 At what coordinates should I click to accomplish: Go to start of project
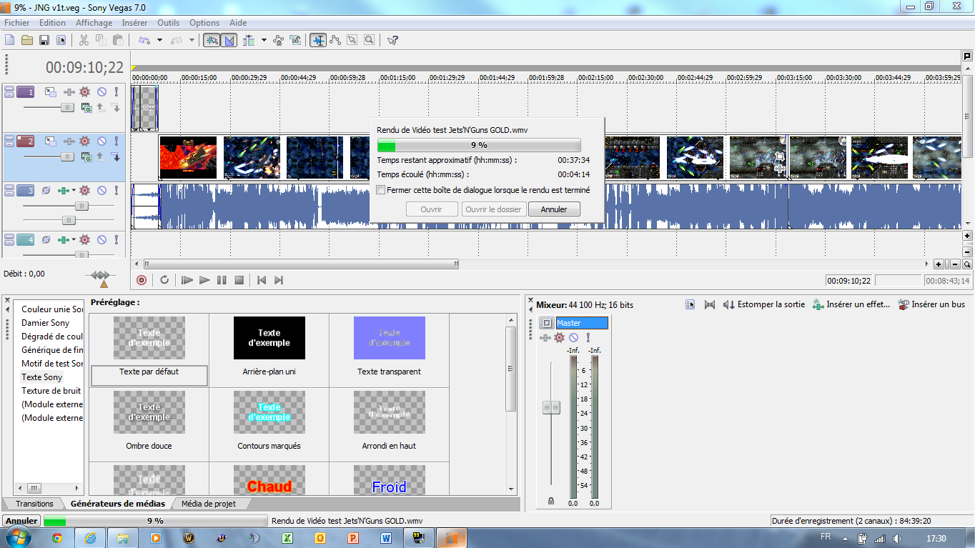pos(262,280)
